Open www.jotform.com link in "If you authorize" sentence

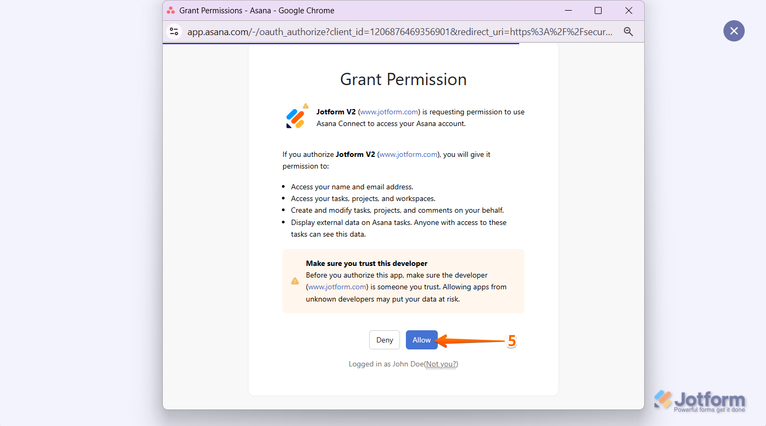pos(409,154)
